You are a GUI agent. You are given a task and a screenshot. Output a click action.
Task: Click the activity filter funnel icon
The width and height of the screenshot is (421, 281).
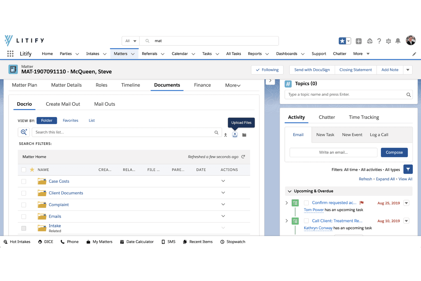pyautogui.click(x=408, y=169)
